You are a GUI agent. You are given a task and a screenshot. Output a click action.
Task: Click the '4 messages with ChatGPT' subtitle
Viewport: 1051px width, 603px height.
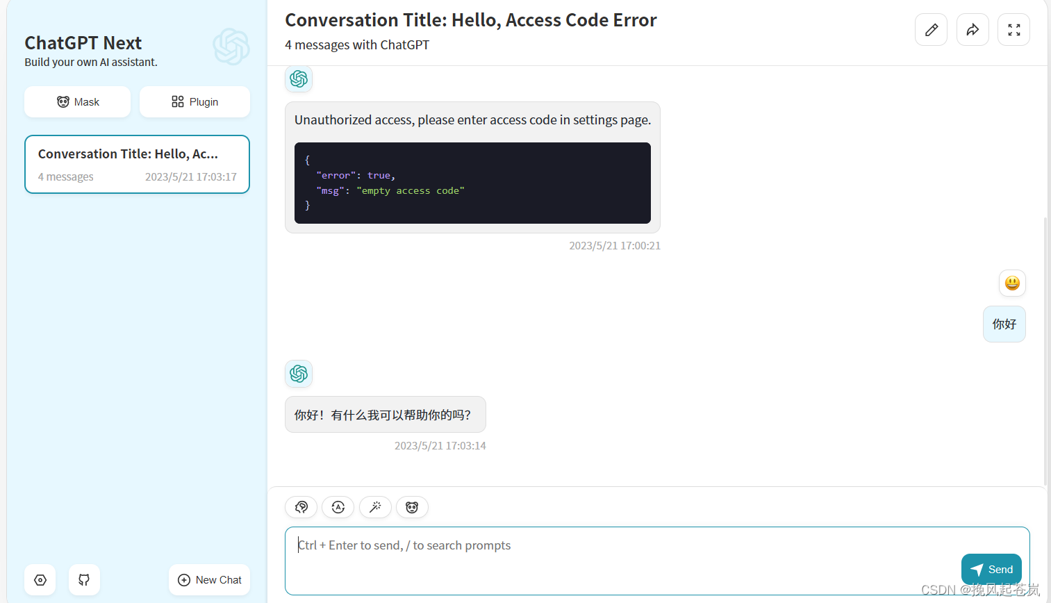click(357, 45)
